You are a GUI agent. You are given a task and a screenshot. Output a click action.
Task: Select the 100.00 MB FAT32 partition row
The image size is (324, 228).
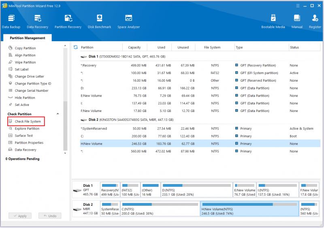200,73
